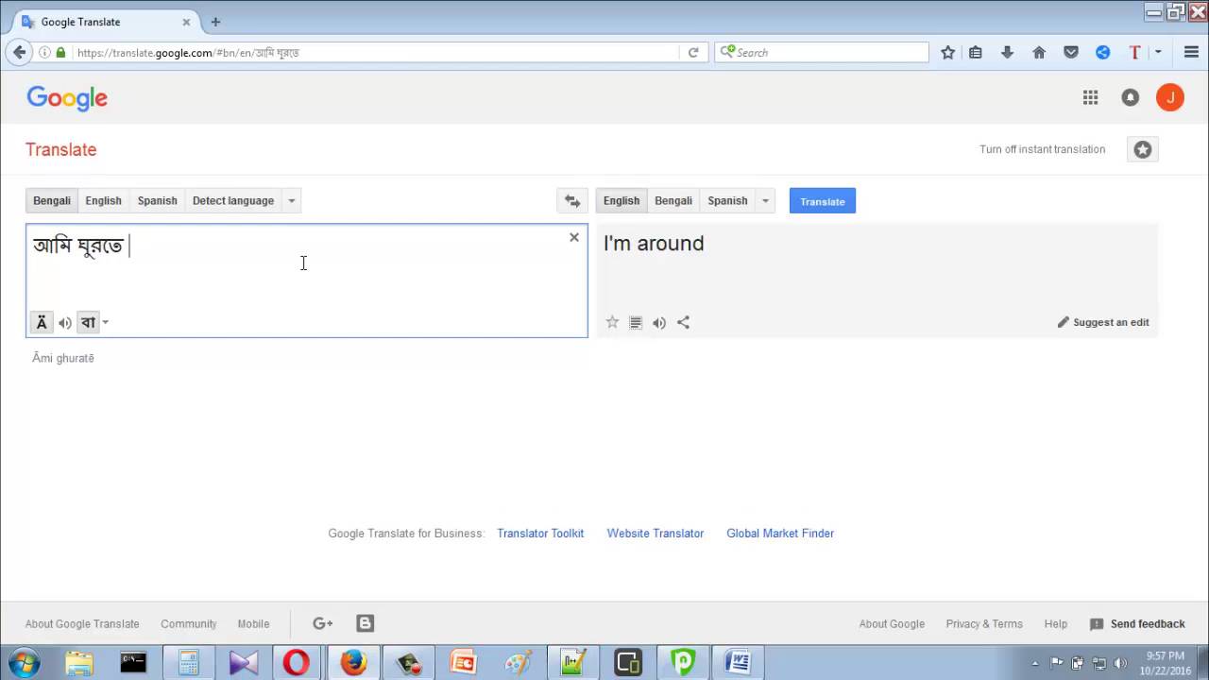Open Google account avatar J

point(1169,97)
